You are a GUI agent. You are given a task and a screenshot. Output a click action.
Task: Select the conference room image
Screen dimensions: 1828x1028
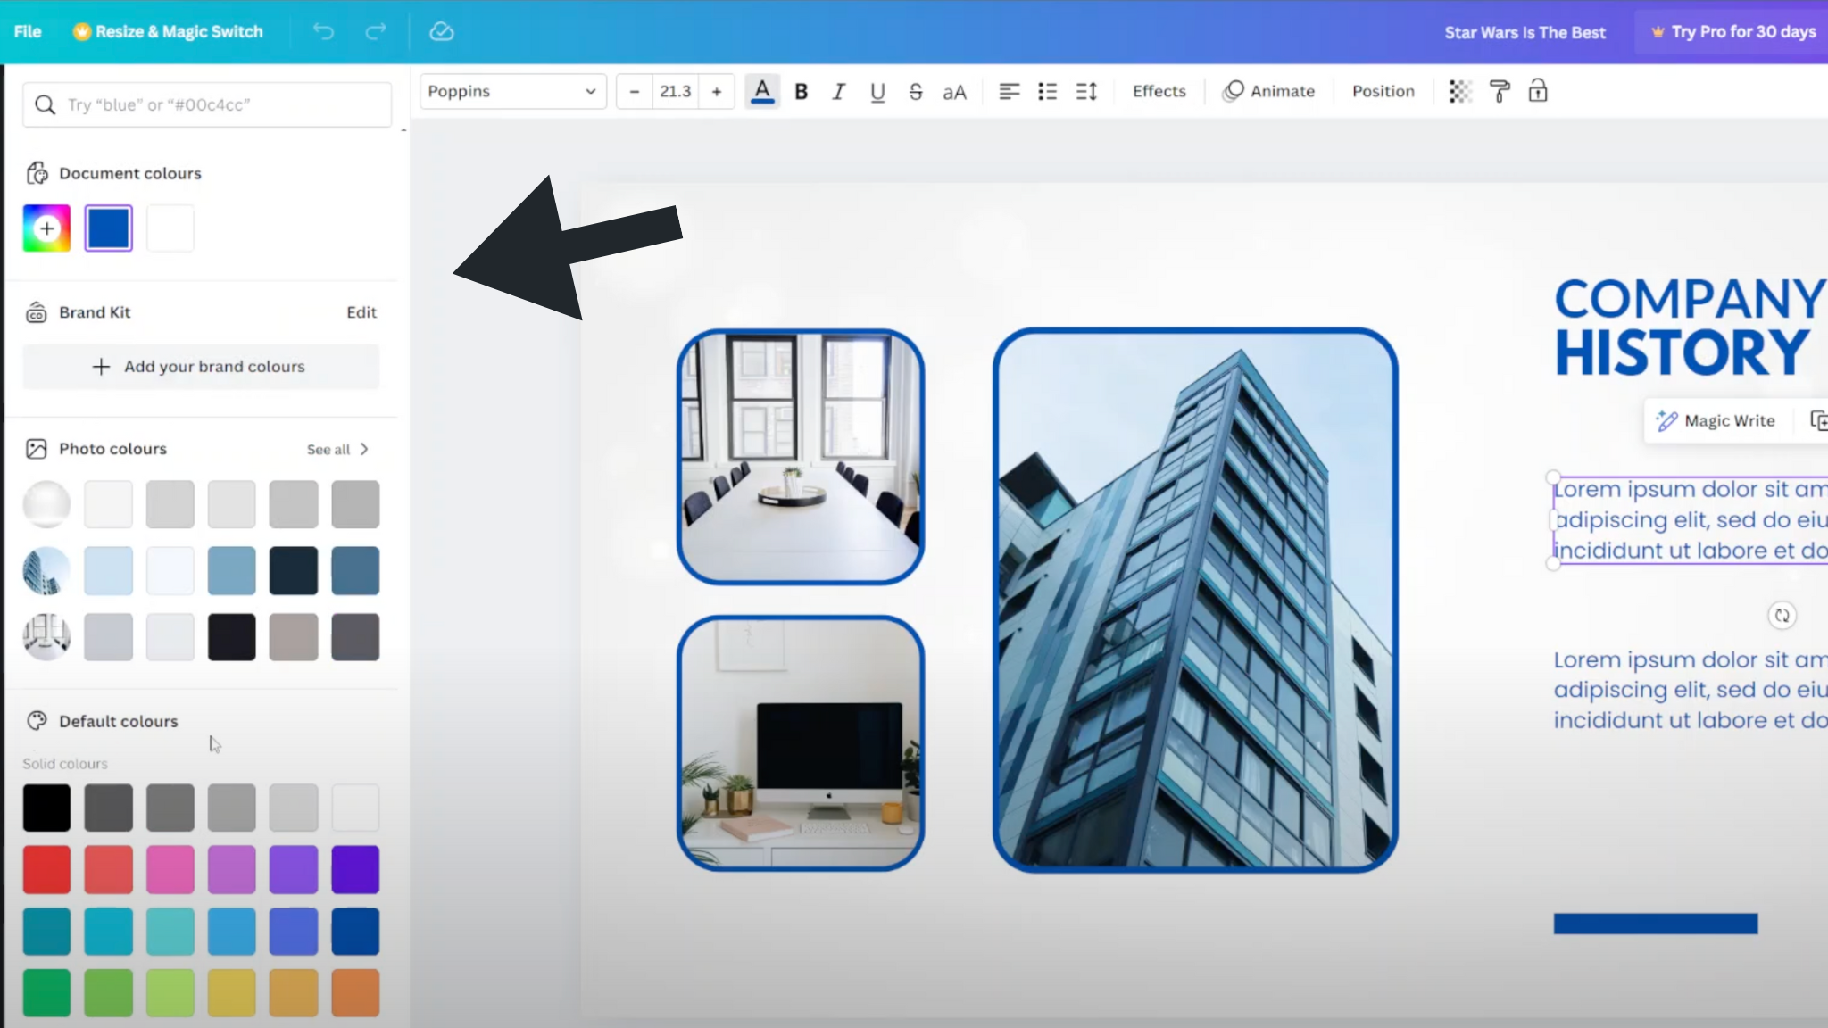click(801, 457)
